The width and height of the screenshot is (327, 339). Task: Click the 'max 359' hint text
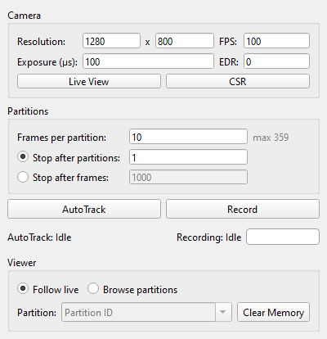pos(271,138)
